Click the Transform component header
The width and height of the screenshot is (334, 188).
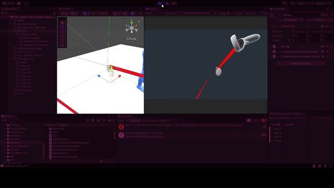click(x=301, y=26)
